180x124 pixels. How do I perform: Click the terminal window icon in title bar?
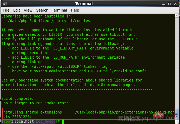[5, 4]
